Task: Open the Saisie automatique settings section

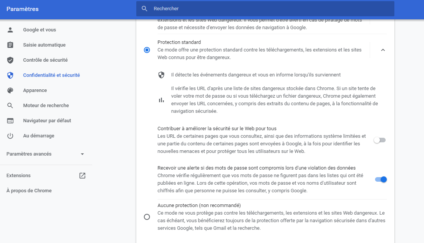Action: [44, 45]
